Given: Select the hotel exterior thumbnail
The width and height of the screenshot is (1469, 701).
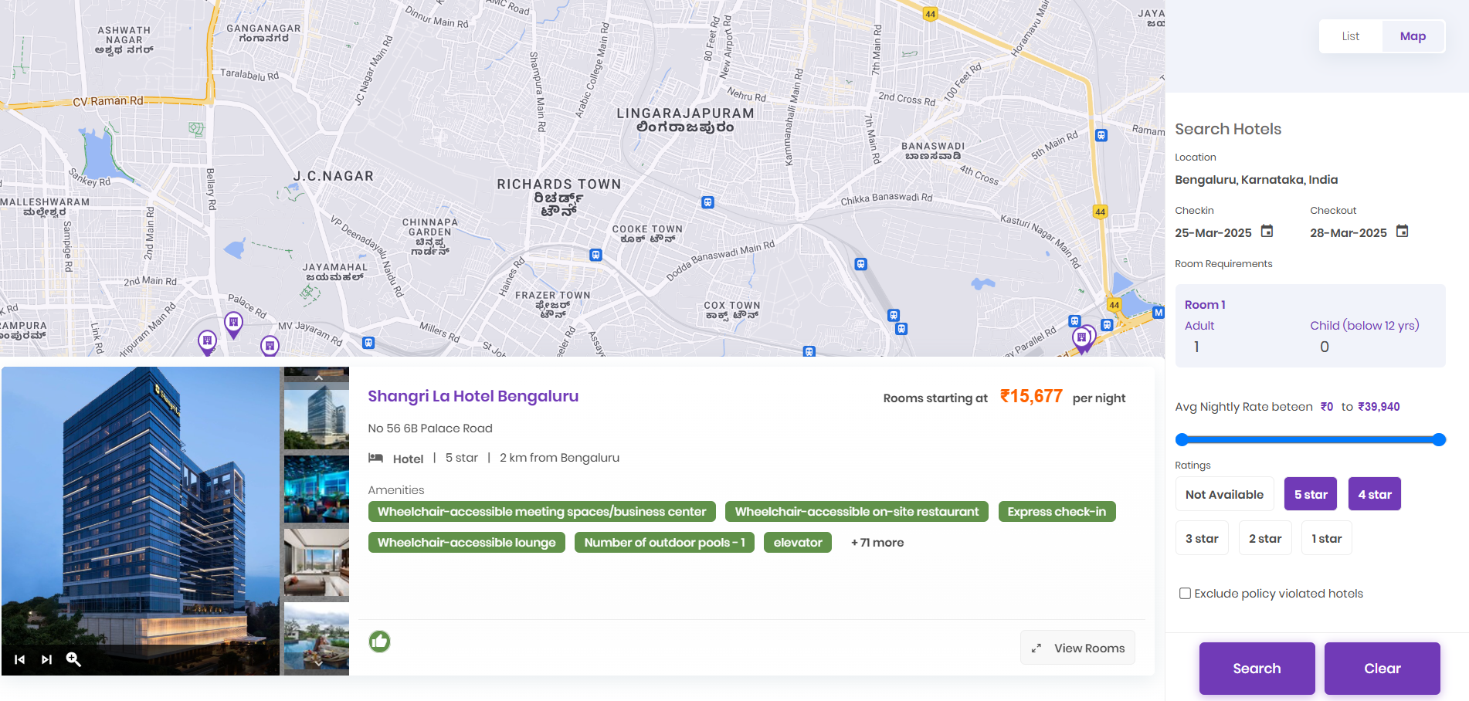Looking at the screenshot, I should [x=317, y=415].
